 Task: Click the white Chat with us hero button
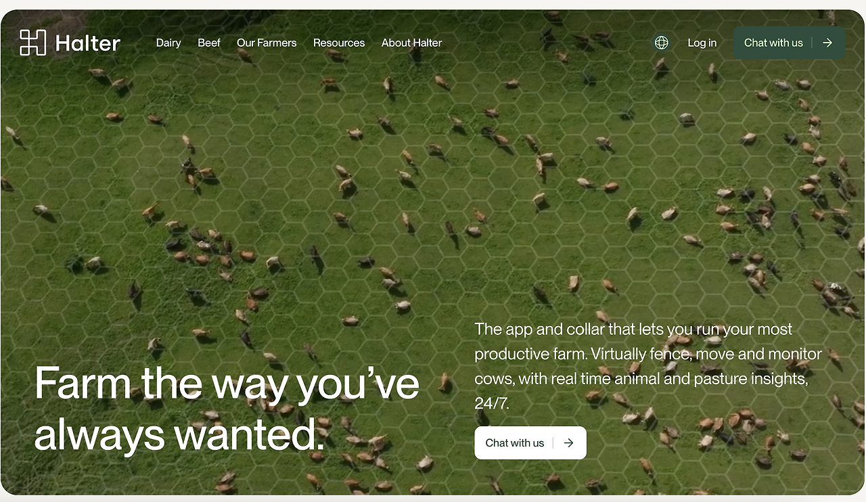(530, 443)
